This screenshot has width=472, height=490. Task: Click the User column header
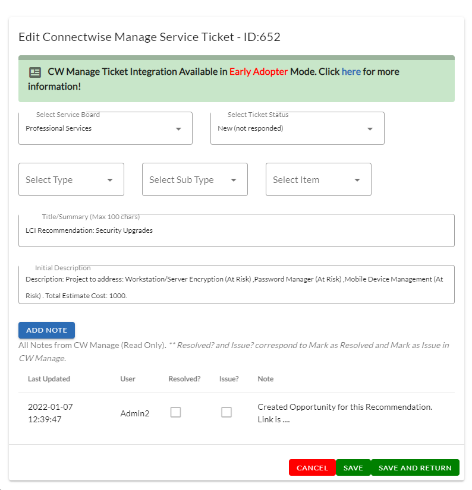point(128,379)
